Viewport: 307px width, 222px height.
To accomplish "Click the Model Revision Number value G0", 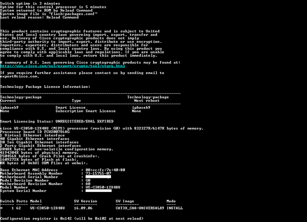I will tap(88, 180).
